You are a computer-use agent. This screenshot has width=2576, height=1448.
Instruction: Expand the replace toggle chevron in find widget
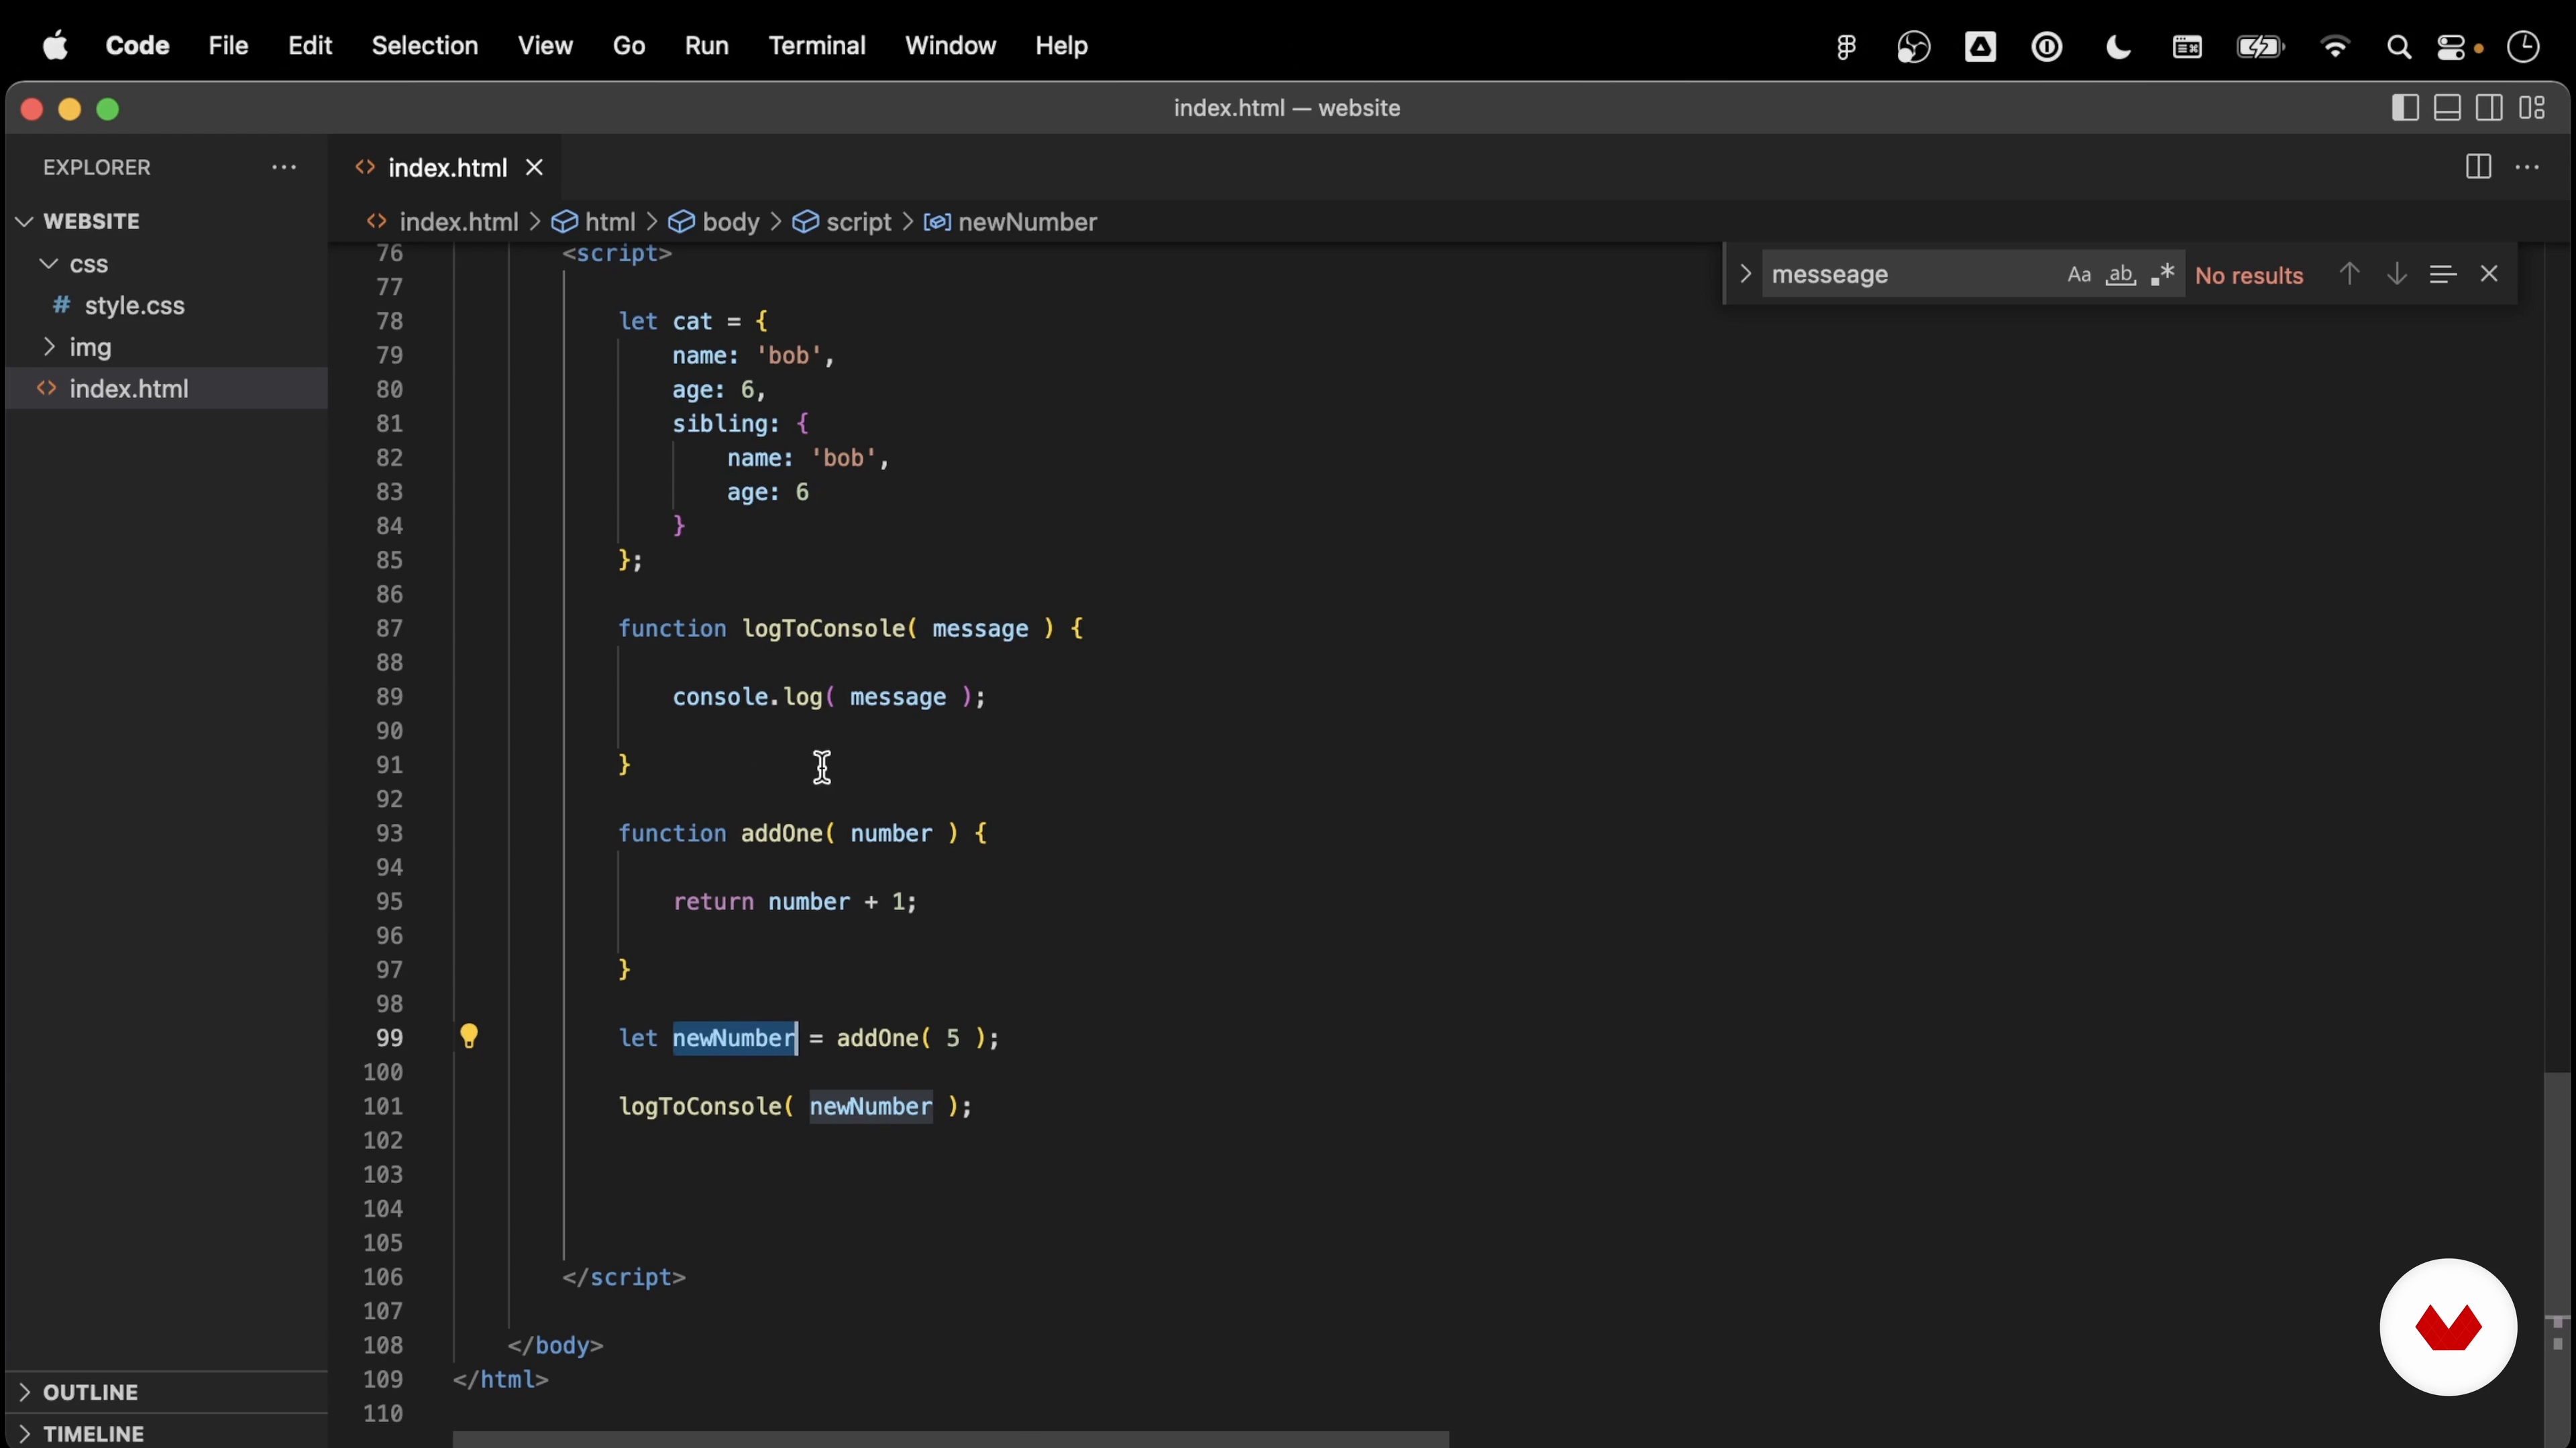[1745, 274]
